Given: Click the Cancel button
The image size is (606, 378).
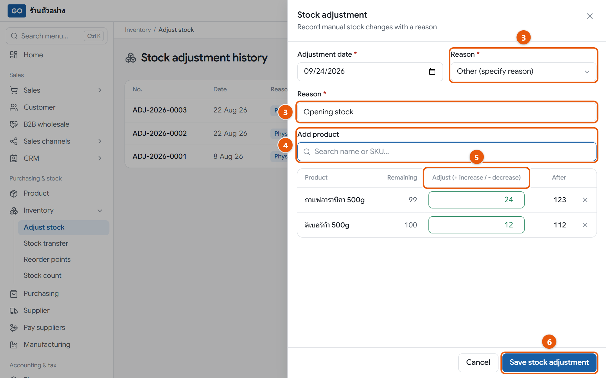Looking at the screenshot, I should tap(478, 362).
